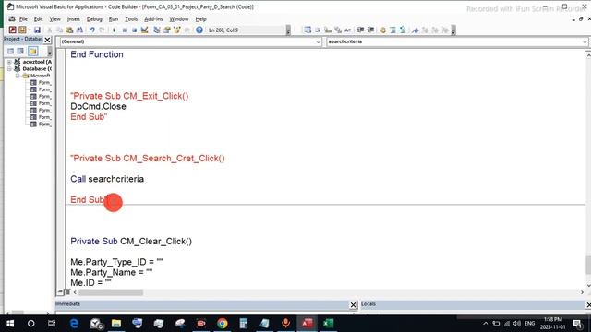Image resolution: width=591 pixels, height=332 pixels.
Task: Open Project Explorer from toolbar
Action: [x=157, y=30]
